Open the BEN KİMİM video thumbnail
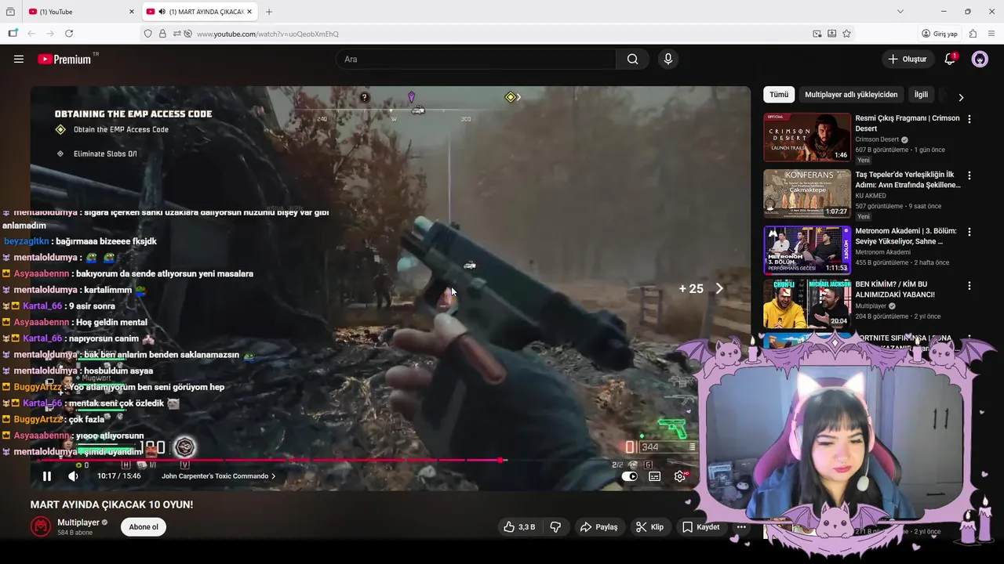Screen dimensions: 1004x564 (x=807, y=304)
